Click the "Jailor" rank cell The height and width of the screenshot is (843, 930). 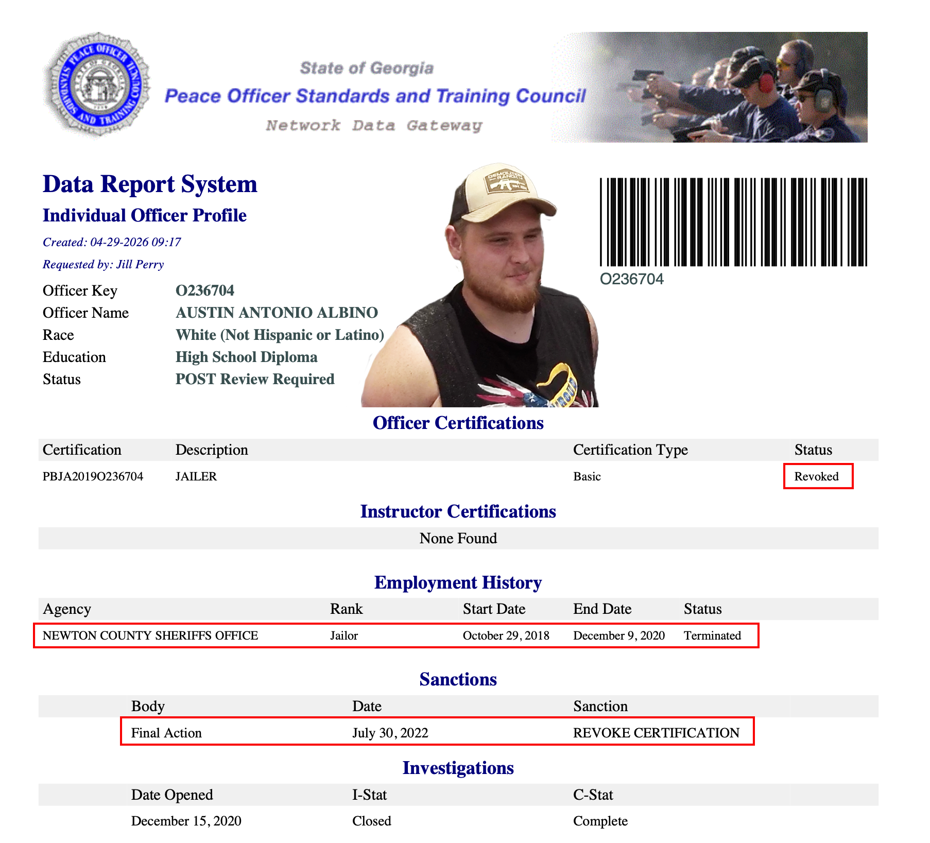344,635
